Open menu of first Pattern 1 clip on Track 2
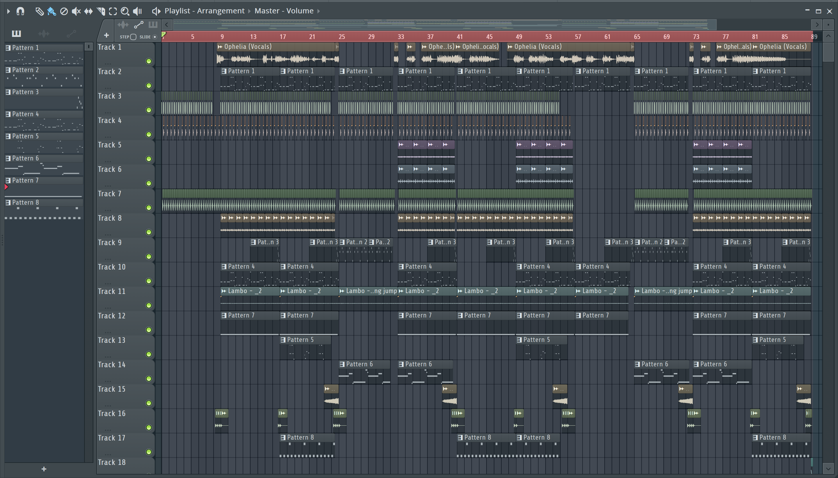 tap(224, 71)
